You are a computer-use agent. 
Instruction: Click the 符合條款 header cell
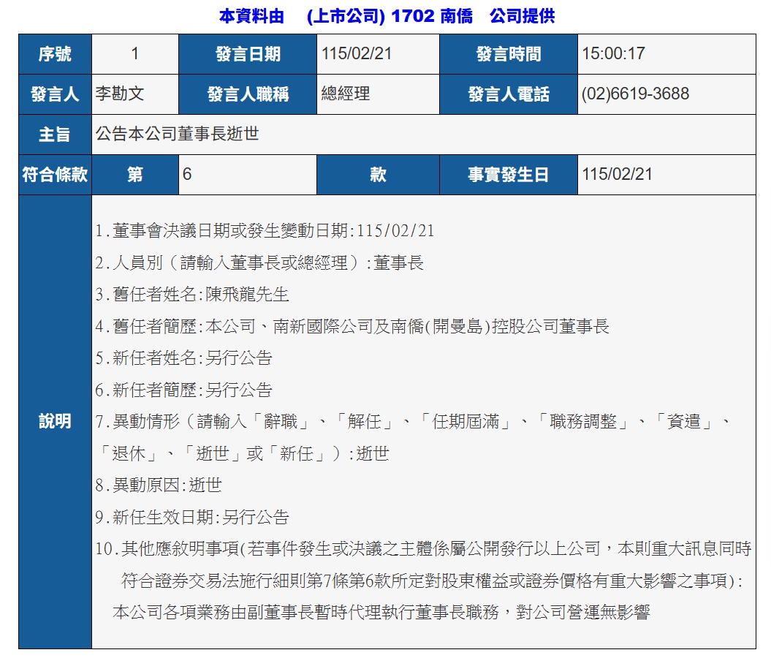pyautogui.click(x=55, y=175)
